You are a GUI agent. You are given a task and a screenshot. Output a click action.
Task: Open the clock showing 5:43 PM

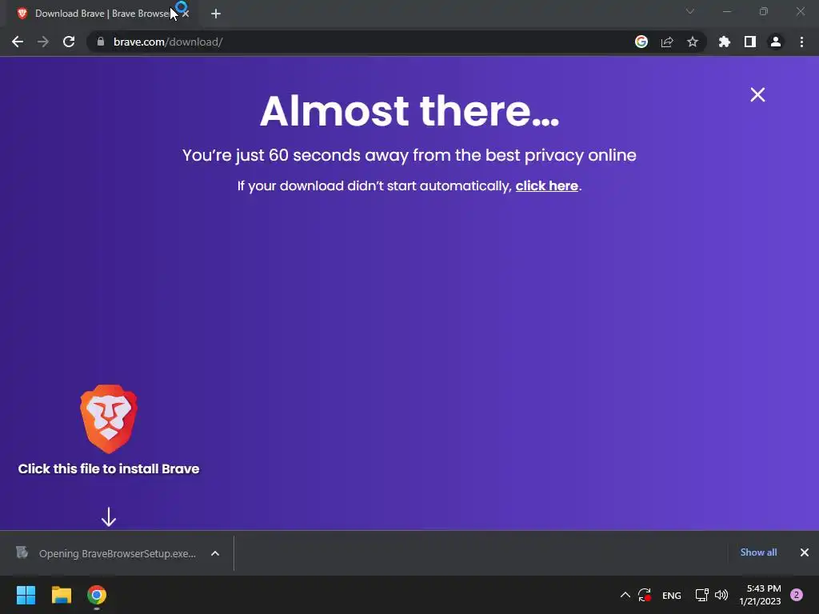(761, 595)
